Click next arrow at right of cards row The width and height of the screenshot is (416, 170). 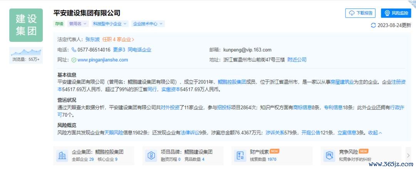coord(408,156)
